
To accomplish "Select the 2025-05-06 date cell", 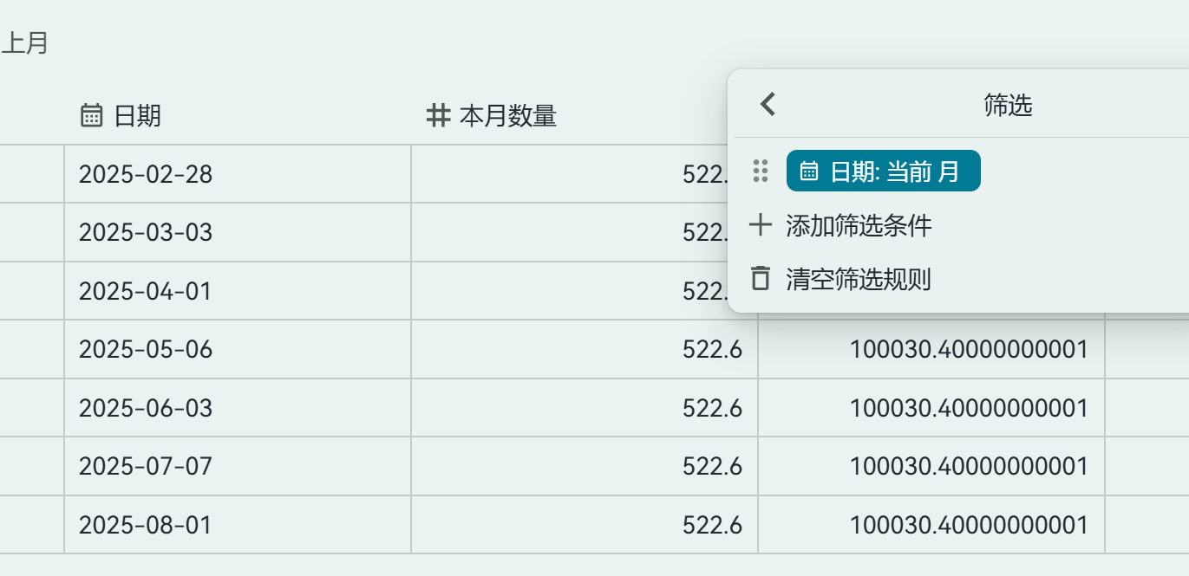I will point(146,349).
